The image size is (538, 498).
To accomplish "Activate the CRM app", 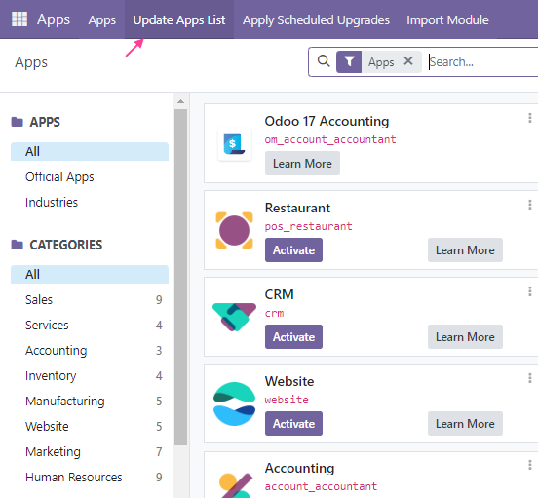I will click(293, 337).
